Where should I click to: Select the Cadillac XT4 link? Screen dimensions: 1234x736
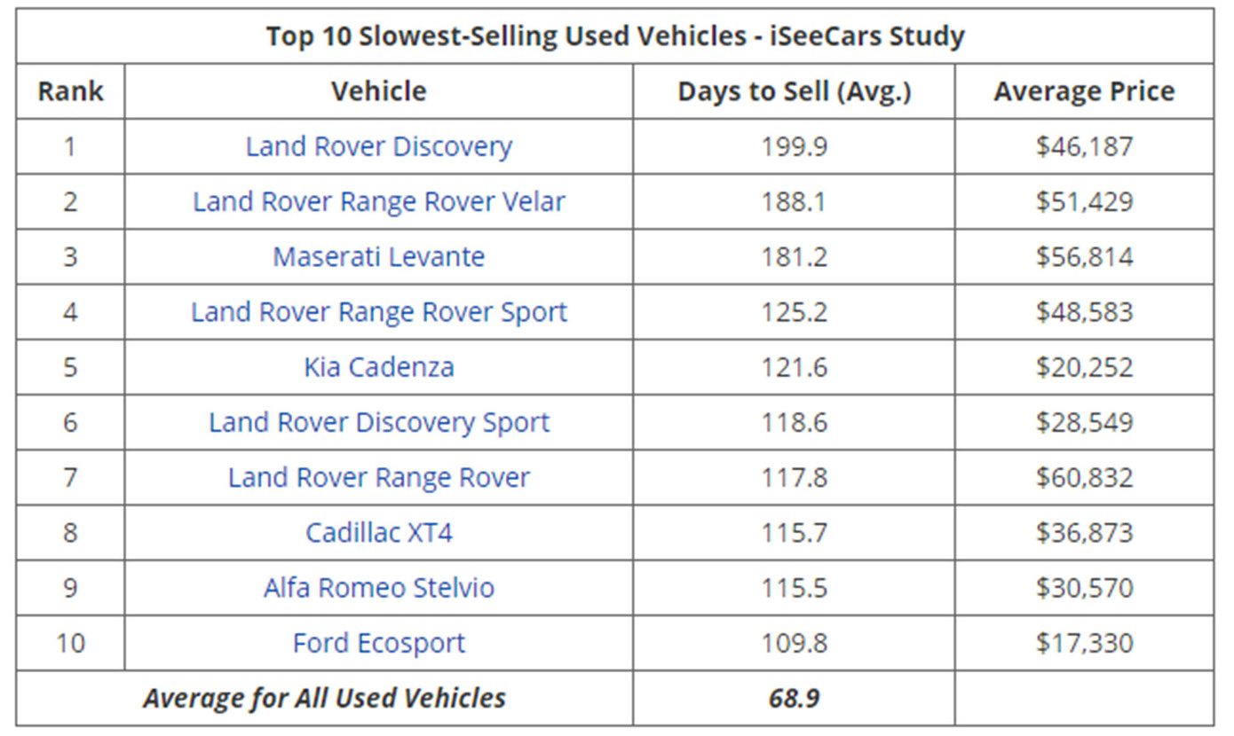(x=379, y=532)
